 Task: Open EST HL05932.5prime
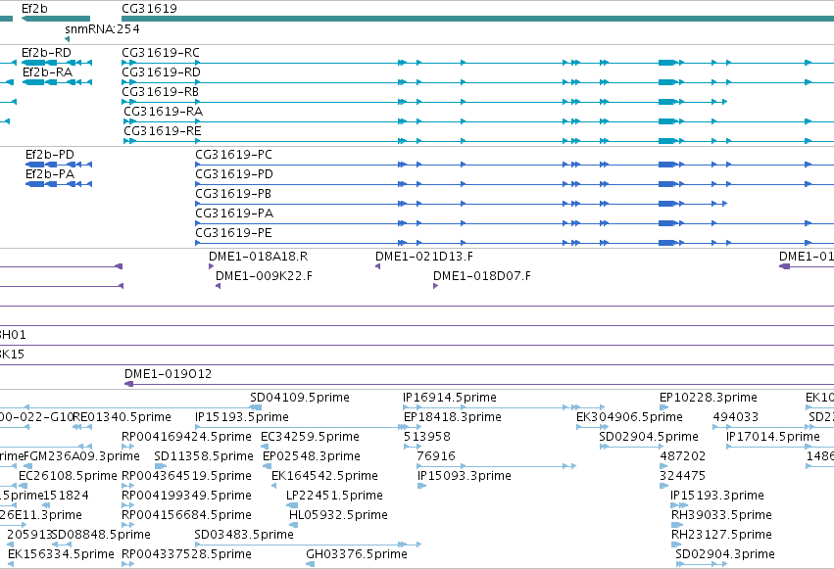pyautogui.click(x=338, y=515)
